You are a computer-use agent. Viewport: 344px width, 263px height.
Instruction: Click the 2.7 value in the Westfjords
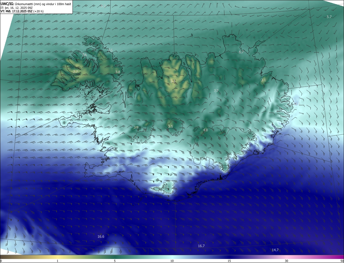click(76, 71)
